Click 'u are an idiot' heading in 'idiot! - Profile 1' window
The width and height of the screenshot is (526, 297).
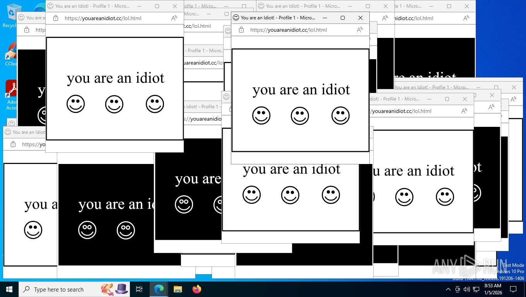(x=414, y=171)
